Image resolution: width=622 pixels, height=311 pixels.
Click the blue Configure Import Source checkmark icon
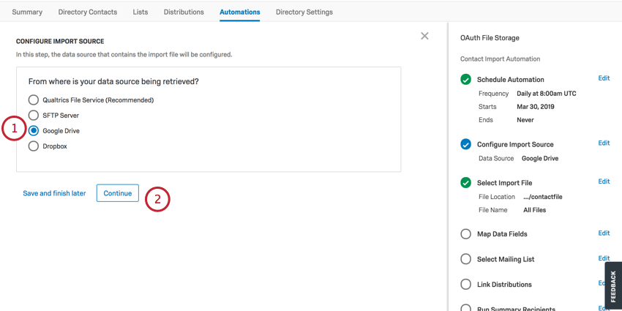click(465, 144)
